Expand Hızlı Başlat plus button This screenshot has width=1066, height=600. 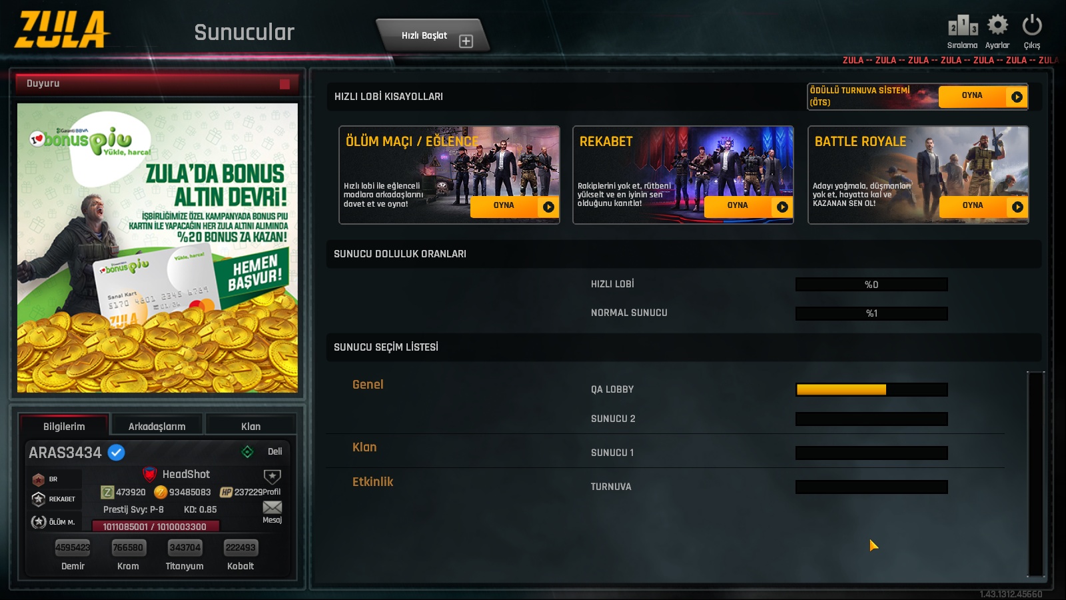[466, 41]
